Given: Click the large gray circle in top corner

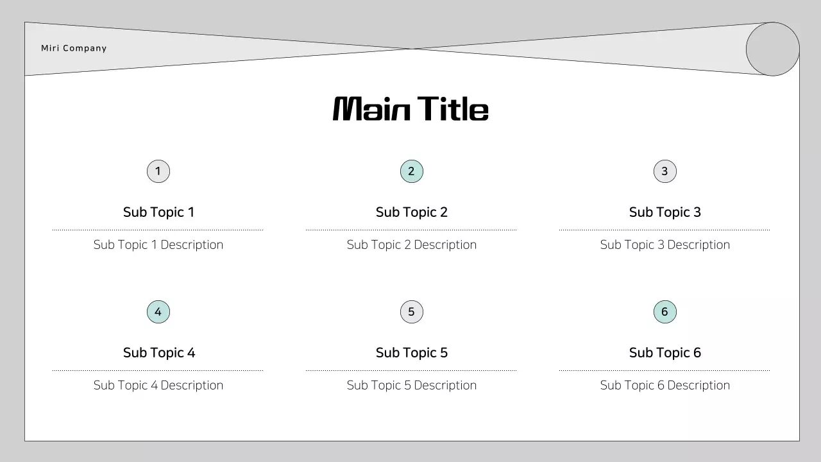Looking at the screenshot, I should click(x=772, y=49).
